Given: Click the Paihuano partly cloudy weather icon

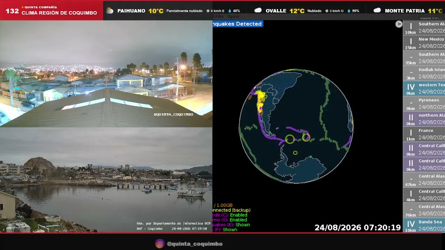Looking at the screenshot, I should [x=110, y=11].
